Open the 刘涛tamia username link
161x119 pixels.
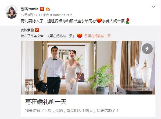(x=30, y=9)
